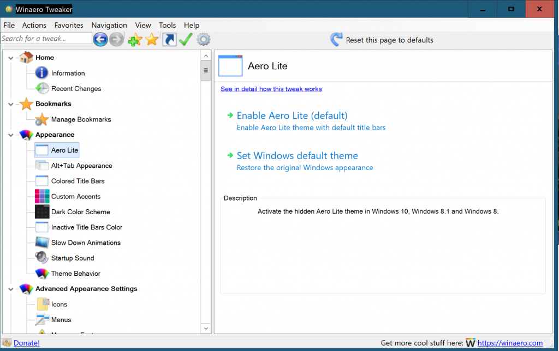Click the Manage Bookmarks star-gear icon
Screen dimensions: 559x351
(x=41, y=119)
